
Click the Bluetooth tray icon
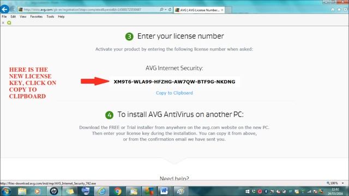point(266,191)
